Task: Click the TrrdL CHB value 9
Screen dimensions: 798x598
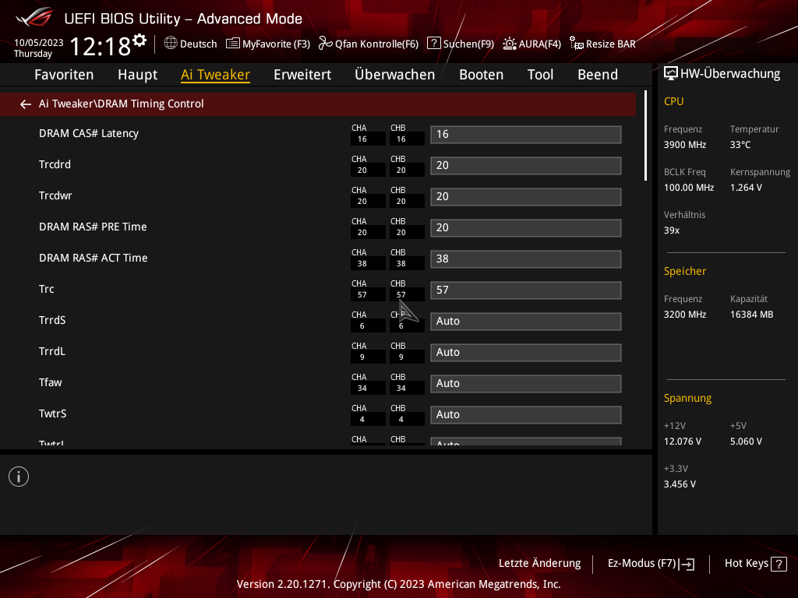Action: [401, 357]
